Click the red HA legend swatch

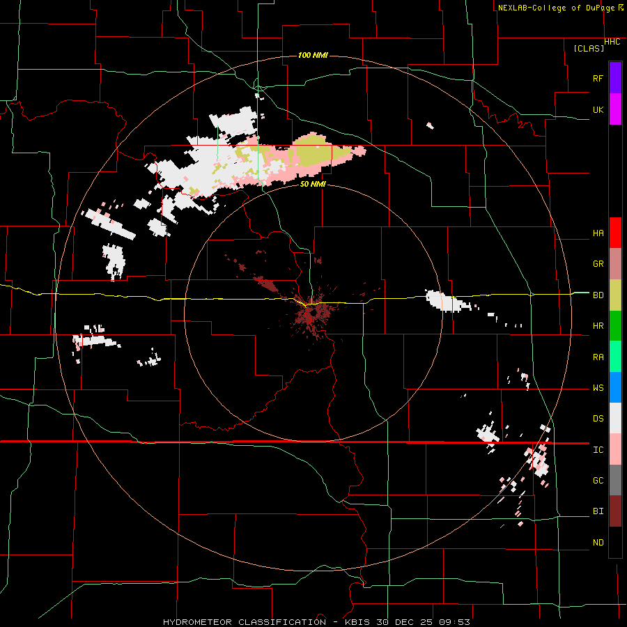coord(615,233)
